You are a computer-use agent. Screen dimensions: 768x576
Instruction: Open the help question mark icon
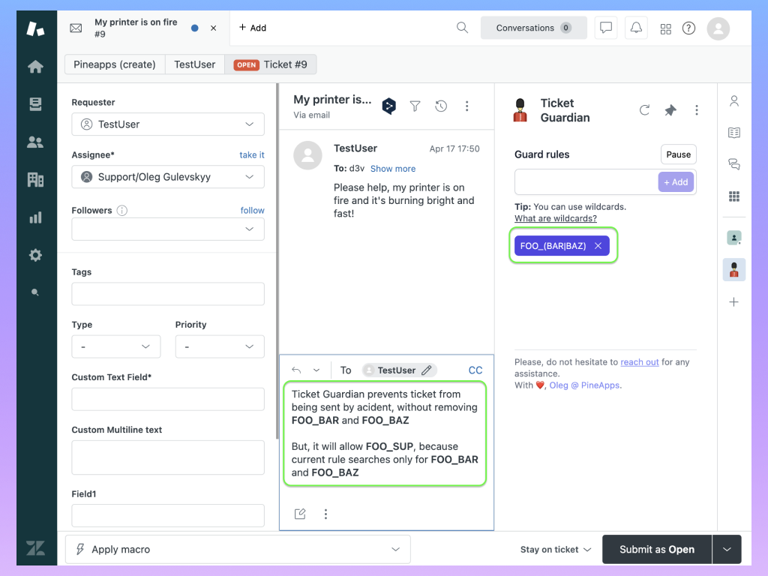(688, 28)
